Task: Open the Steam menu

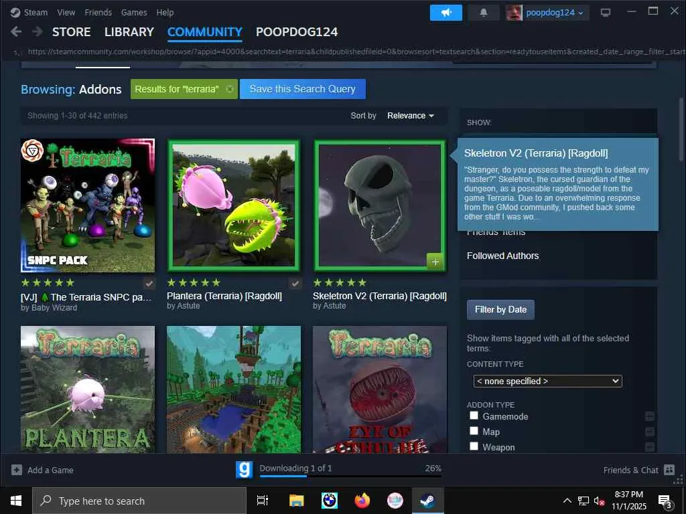Action: point(36,12)
